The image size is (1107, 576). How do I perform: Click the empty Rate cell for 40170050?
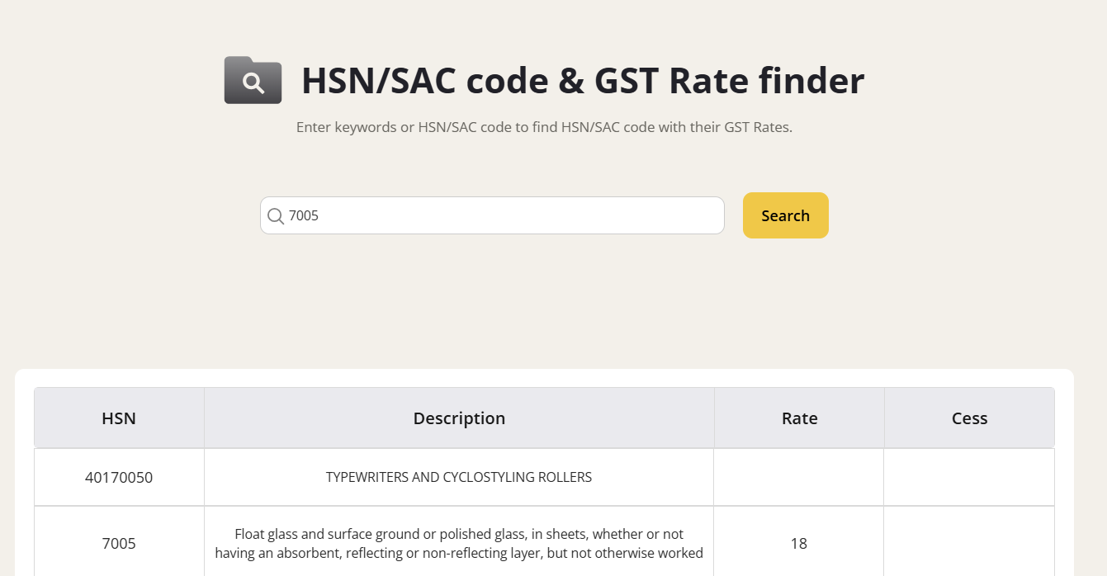click(799, 477)
